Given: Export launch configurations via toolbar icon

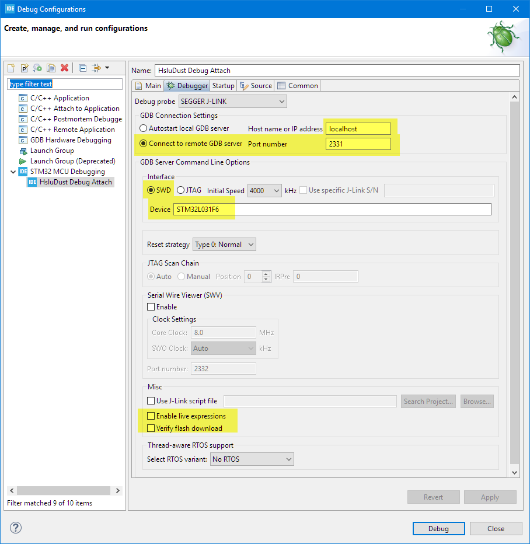Looking at the screenshot, I should [x=37, y=68].
